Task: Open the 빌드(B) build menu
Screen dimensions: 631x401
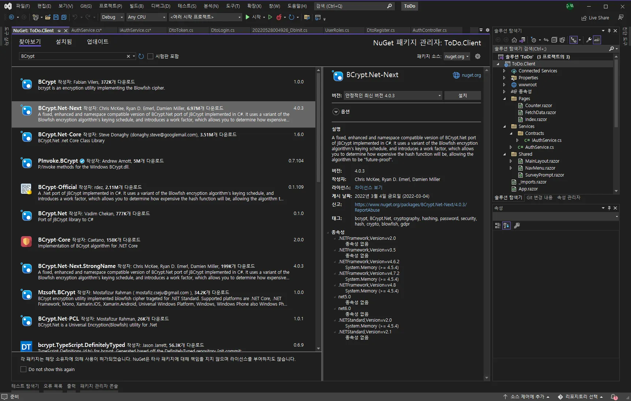Action: click(x=136, y=6)
